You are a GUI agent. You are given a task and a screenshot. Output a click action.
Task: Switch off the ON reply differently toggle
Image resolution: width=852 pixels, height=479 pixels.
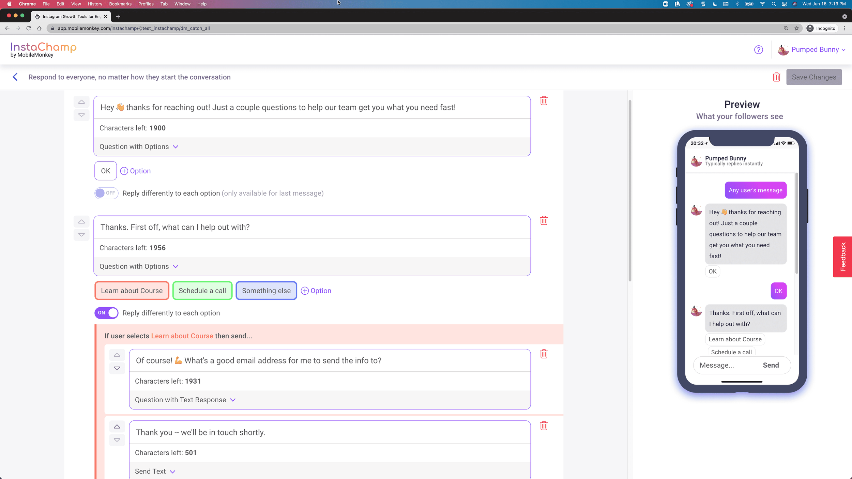pos(106,313)
